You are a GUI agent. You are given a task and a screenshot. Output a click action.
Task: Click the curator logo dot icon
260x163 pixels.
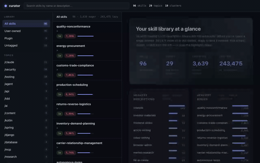click(5, 6)
